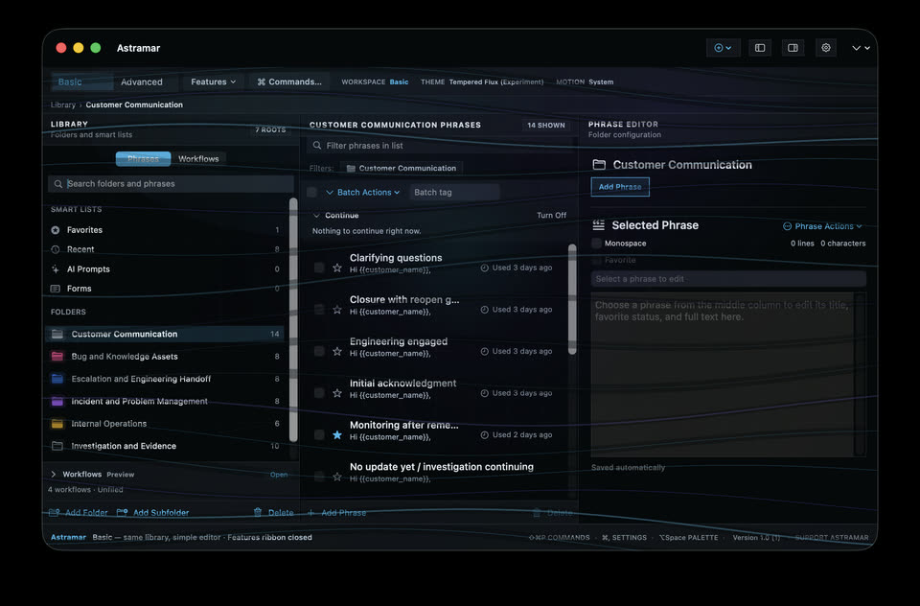Image resolution: width=920 pixels, height=606 pixels.
Task: Open the Commands palette button
Action: 289,82
